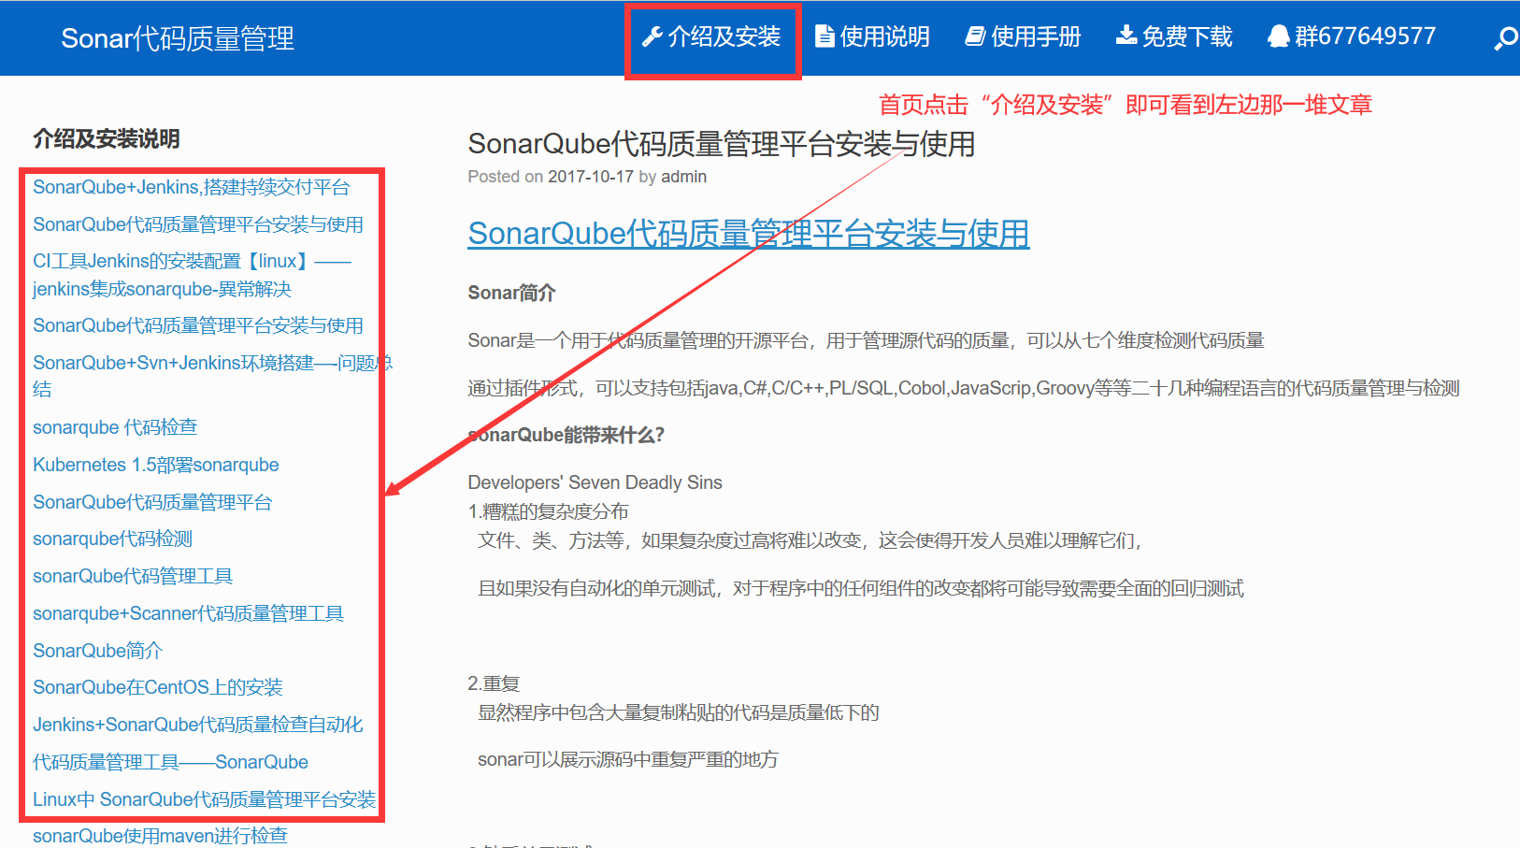Open the 使用说明 menu item
Viewport: 1520px width, 848px height.
click(883, 36)
